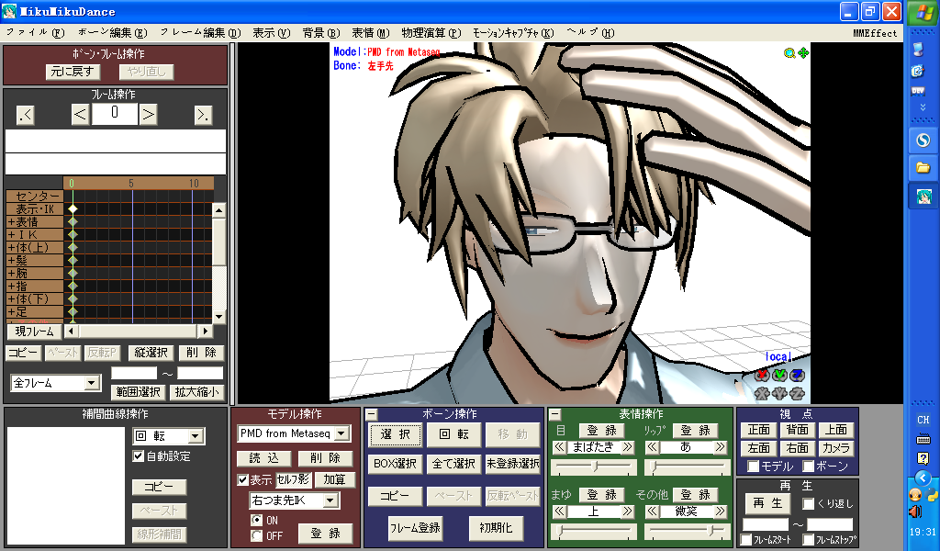Select the OFF radio button for IK

tap(257, 535)
